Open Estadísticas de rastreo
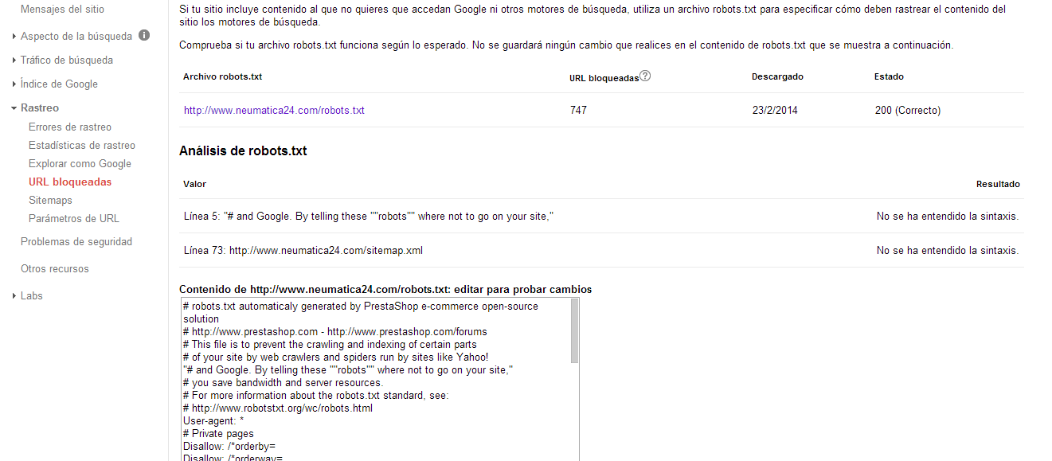This screenshot has height=461, width=1052. [82, 145]
